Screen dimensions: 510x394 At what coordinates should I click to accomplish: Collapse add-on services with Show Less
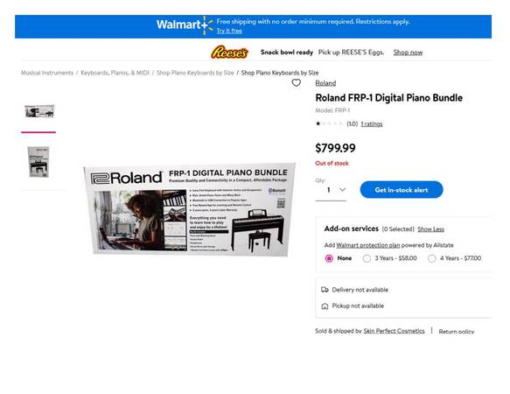point(430,229)
